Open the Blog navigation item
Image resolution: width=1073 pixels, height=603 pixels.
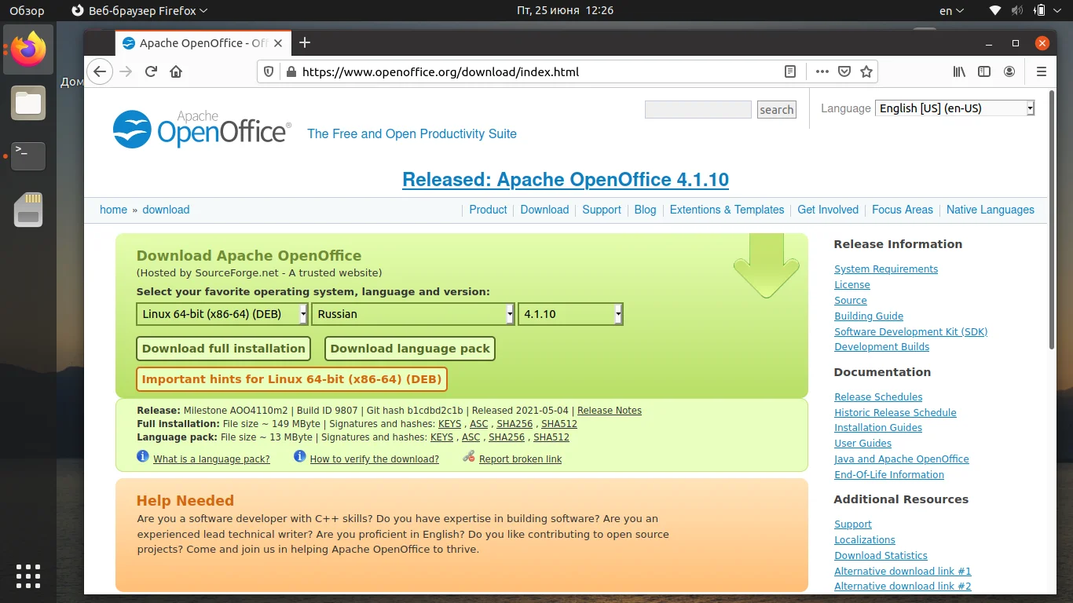tap(645, 210)
